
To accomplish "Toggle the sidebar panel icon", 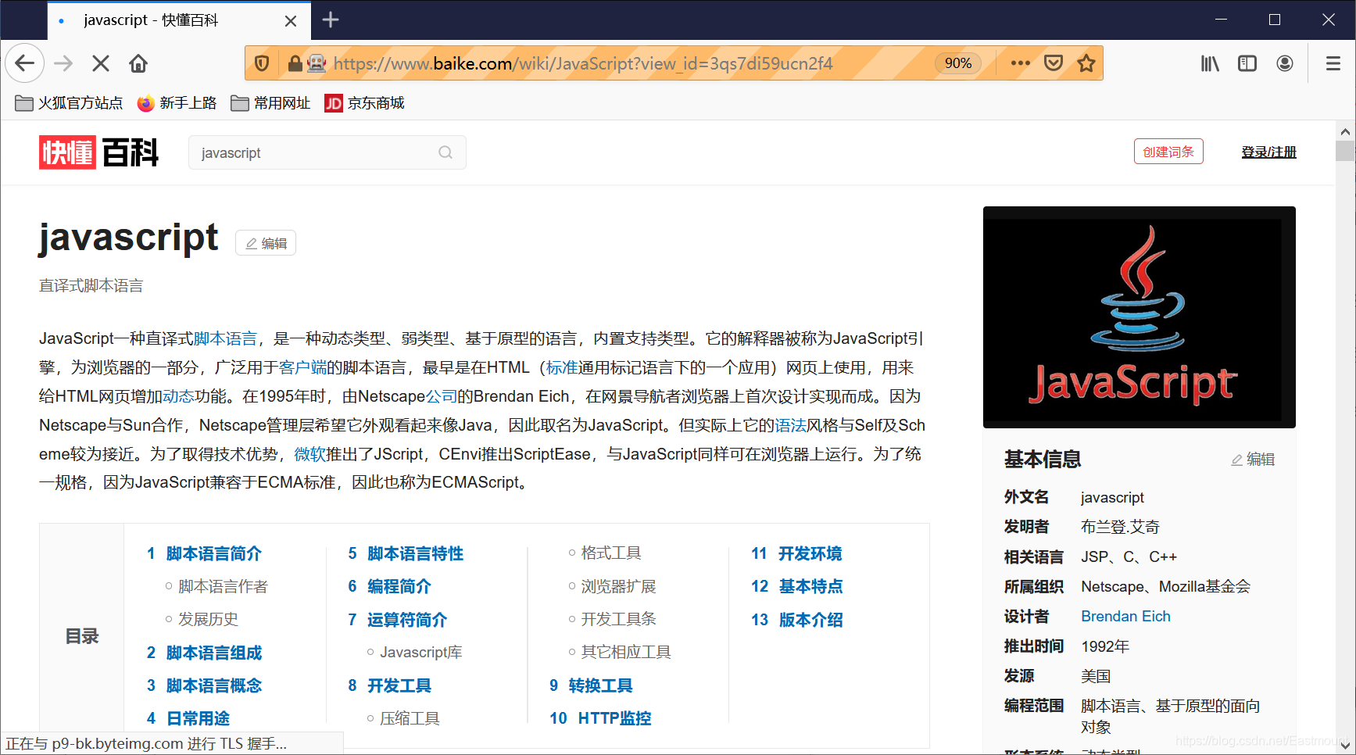I will (1247, 63).
